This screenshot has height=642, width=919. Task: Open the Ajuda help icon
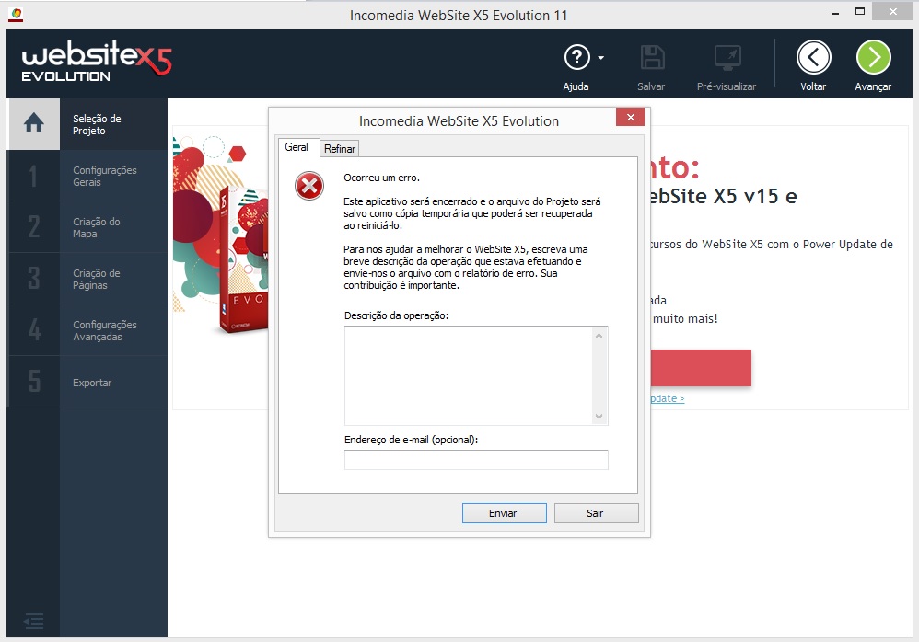coord(576,57)
